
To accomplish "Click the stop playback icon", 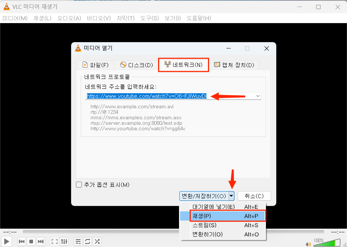I will coord(31,241).
